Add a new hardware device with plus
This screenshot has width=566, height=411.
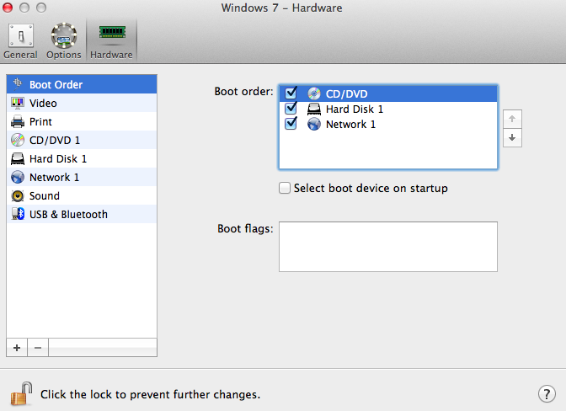click(17, 348)
